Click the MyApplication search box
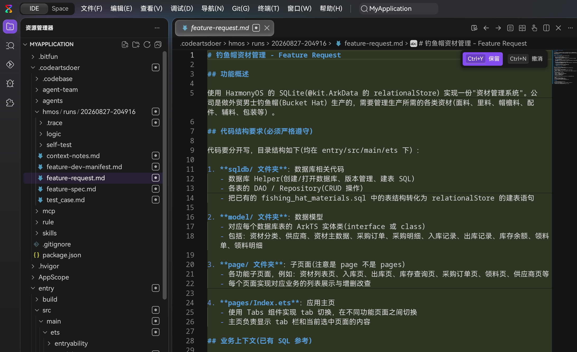This screenshot has height=352, width=577. click(x=399, y=9)
